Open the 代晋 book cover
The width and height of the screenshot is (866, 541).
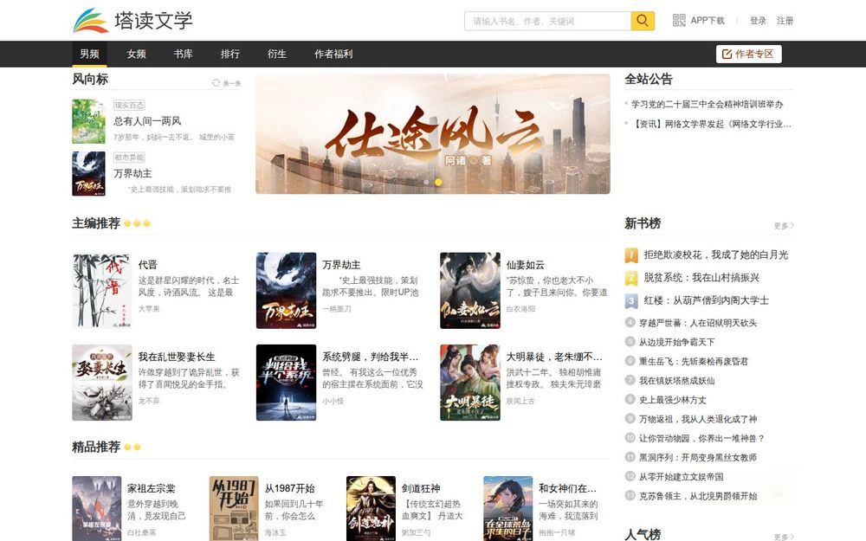(x=102, y=291)
